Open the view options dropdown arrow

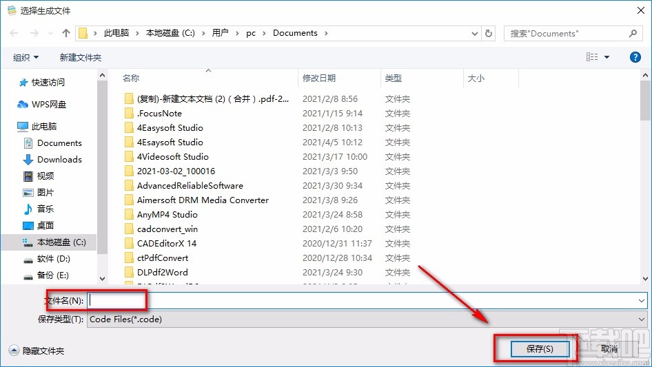(607, 57)
